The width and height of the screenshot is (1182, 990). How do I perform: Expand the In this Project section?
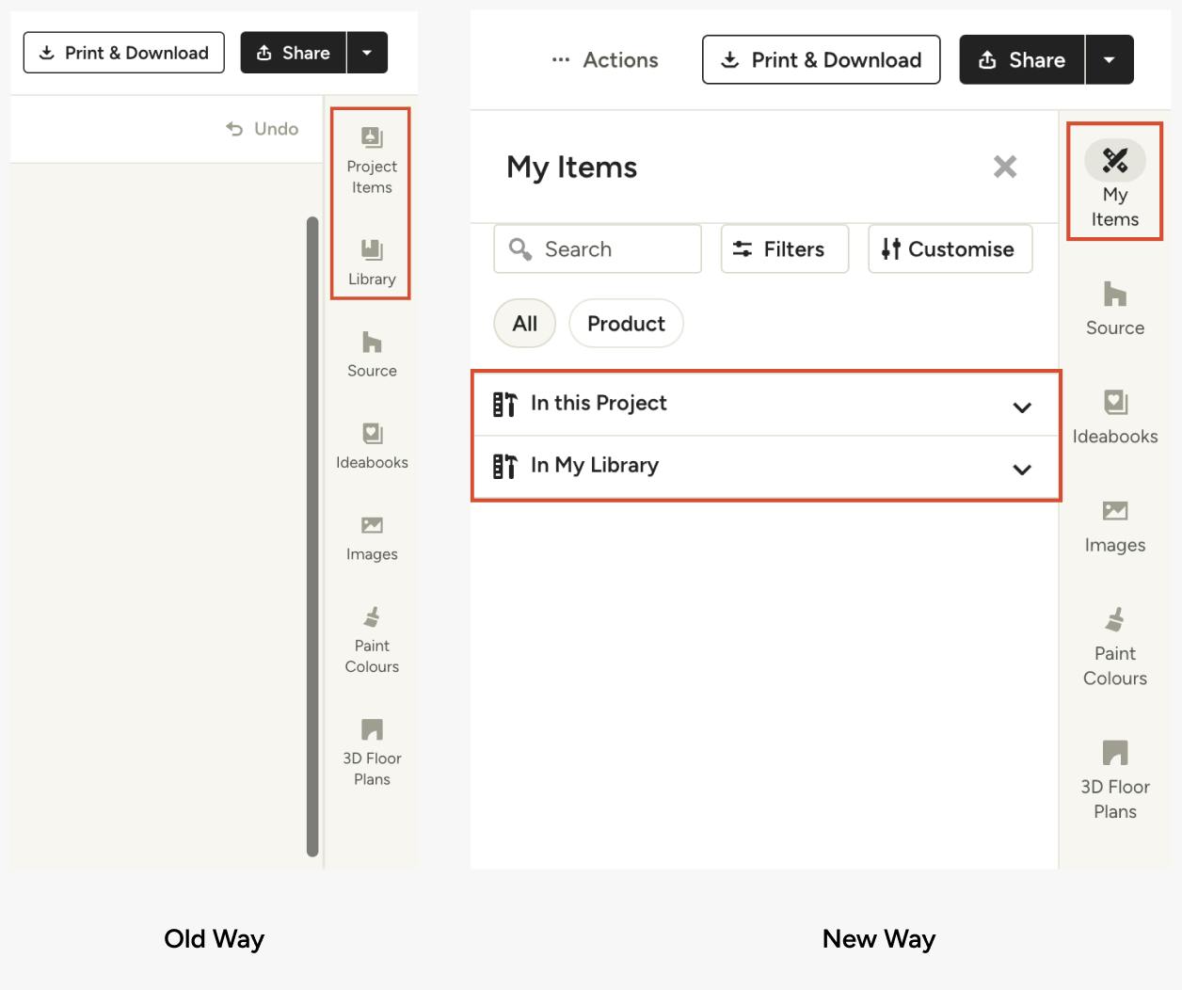[765, 404]
